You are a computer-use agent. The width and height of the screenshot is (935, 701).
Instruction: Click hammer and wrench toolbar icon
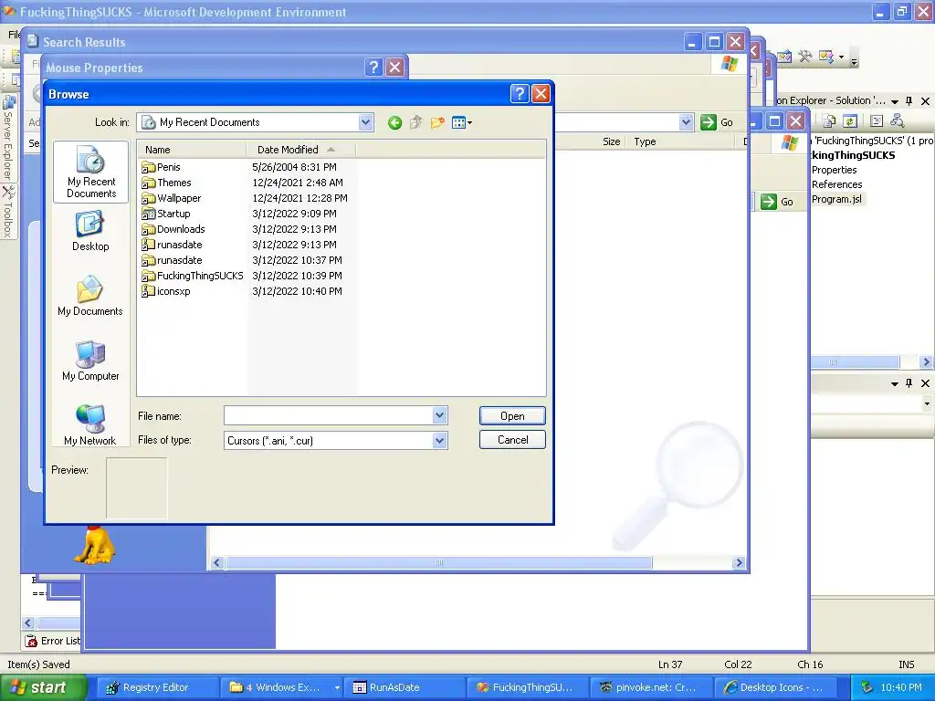(805, 57)
